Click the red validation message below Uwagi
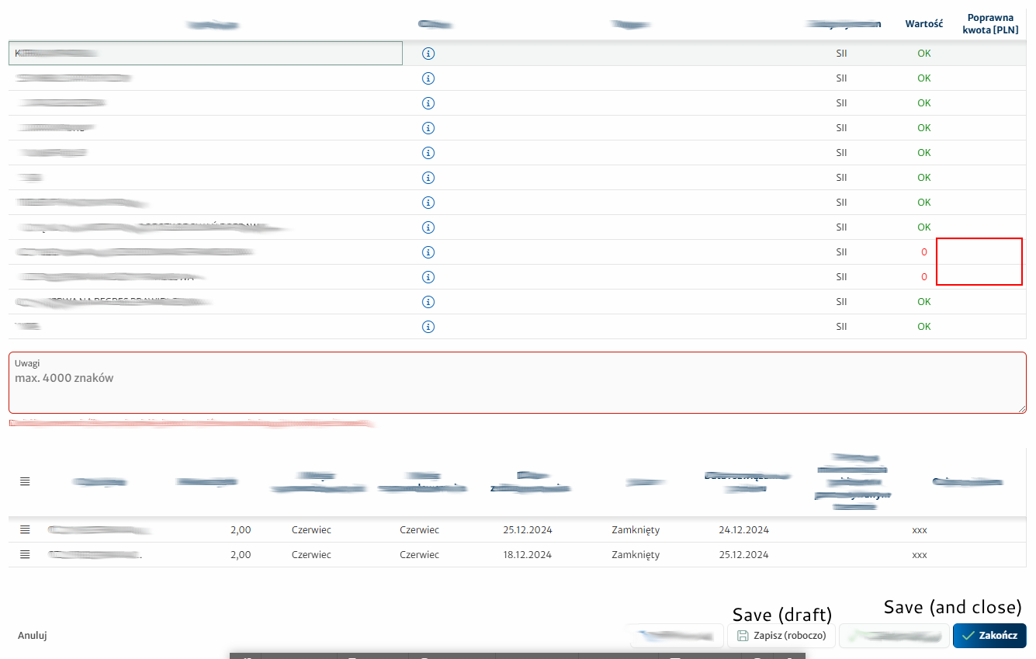1036x659 pixels. (191, 424)
